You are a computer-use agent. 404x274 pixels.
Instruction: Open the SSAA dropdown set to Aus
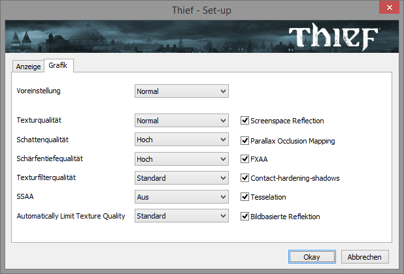coord(181,197)
